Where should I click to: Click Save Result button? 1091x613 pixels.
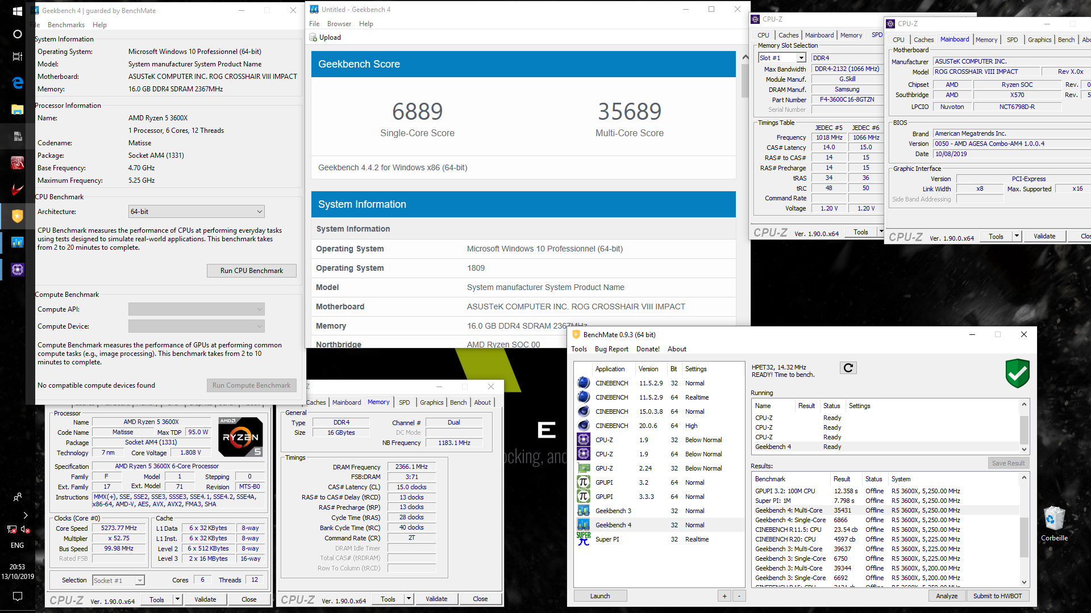[x=1008, y=463]
